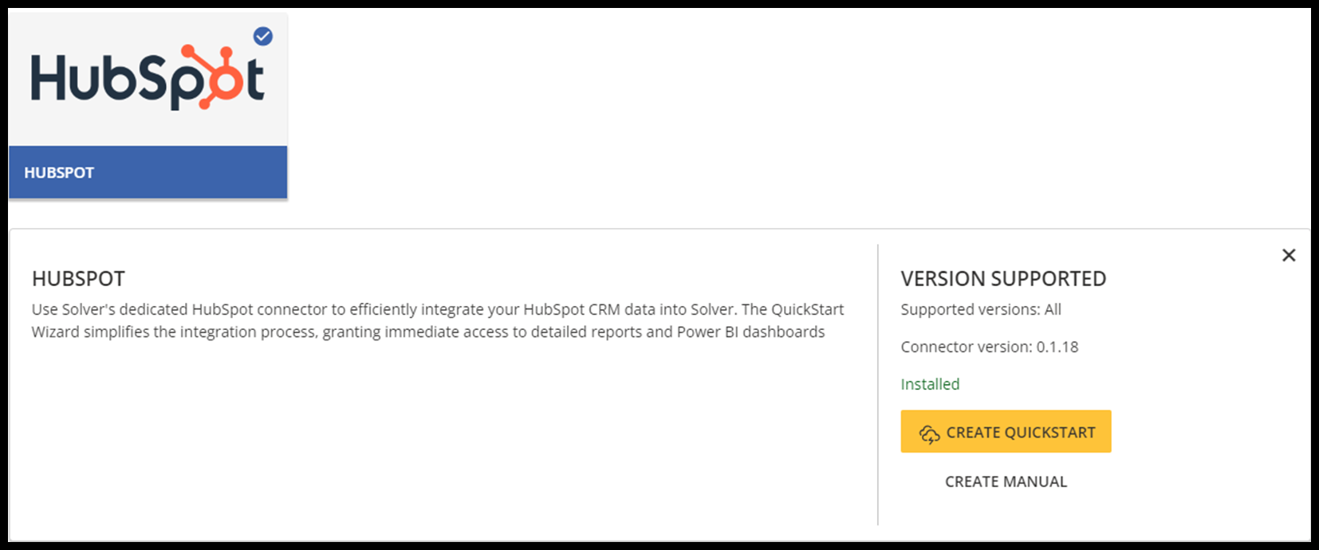Click the first line of connector description
1319x550 pixels.
click(x=437, y=309)
